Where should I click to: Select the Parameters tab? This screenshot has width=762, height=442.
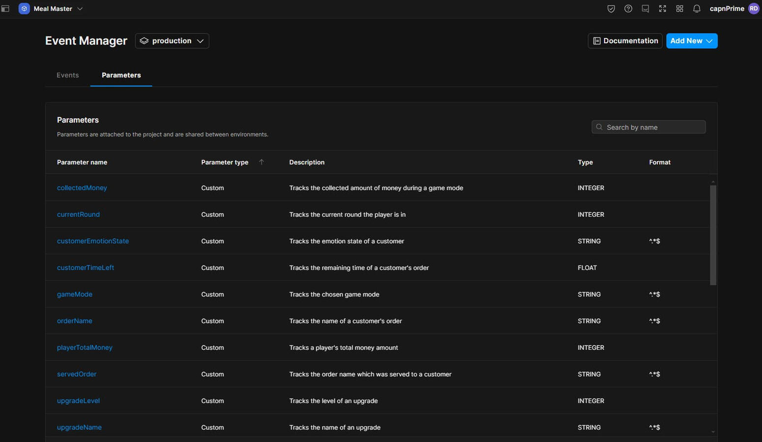(121, 75)
